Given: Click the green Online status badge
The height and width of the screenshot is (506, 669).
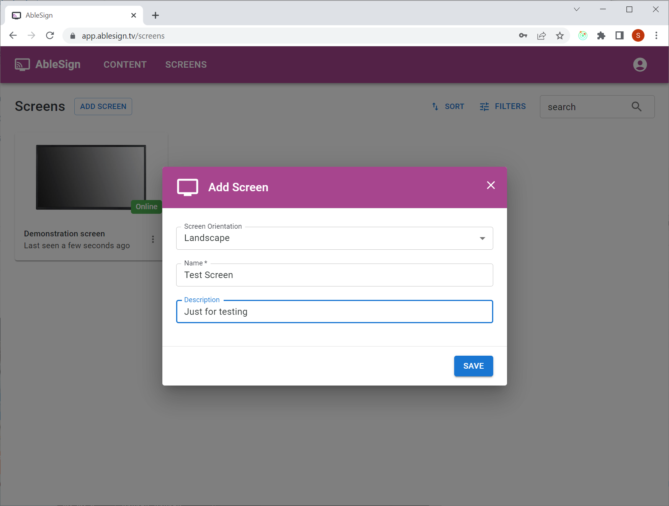Looking at the screenshot, I should (x=146, y=207).
